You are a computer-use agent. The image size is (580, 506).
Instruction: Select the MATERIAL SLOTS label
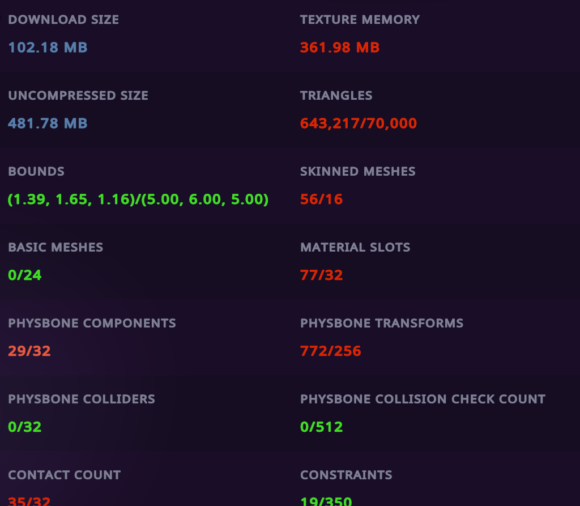(x=355, y=247)
